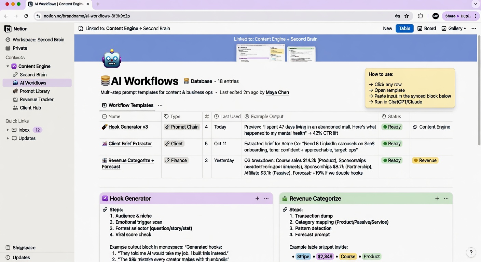Click the green Product tag

click(372, 257)
